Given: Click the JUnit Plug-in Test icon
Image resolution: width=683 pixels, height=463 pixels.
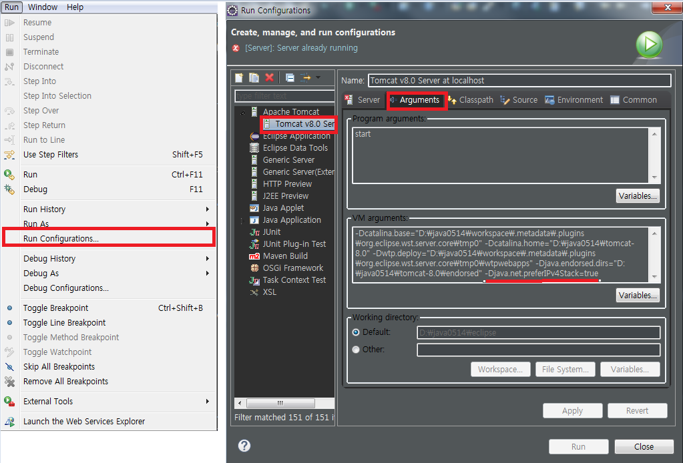Looking at the screenshot, I should (x=254, y=244).
